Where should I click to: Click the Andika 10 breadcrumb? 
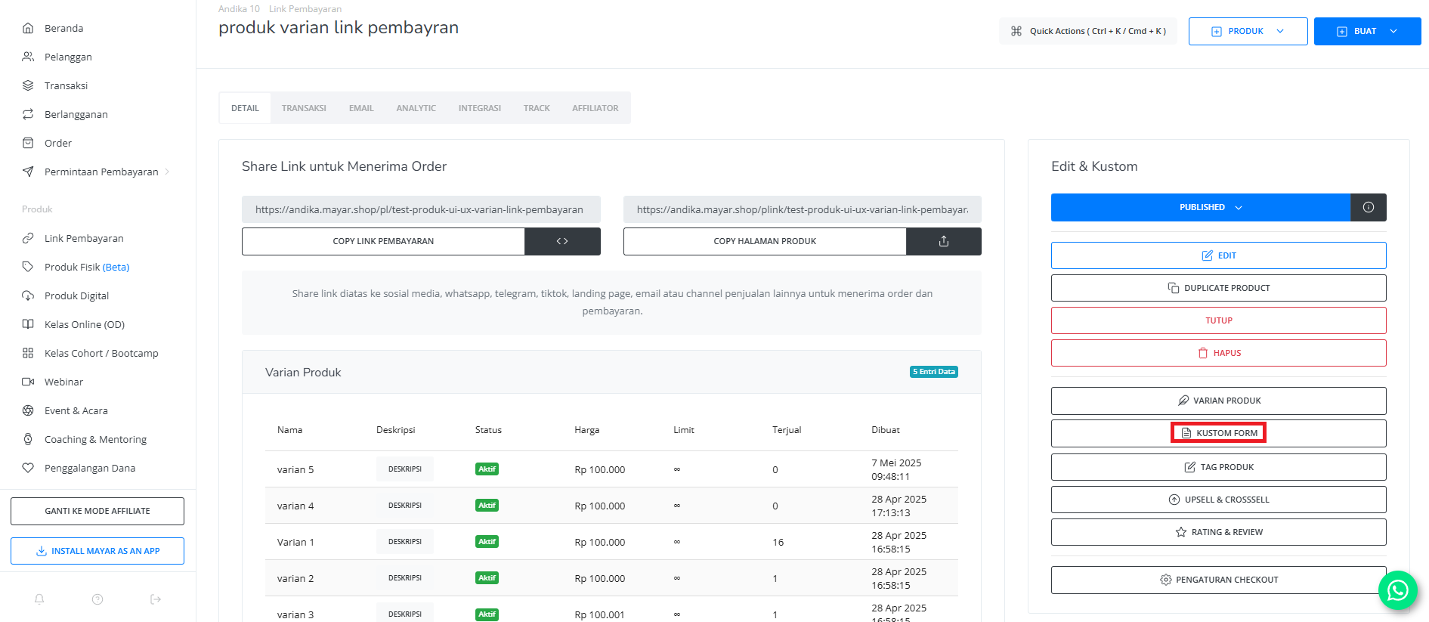[239, 9]
